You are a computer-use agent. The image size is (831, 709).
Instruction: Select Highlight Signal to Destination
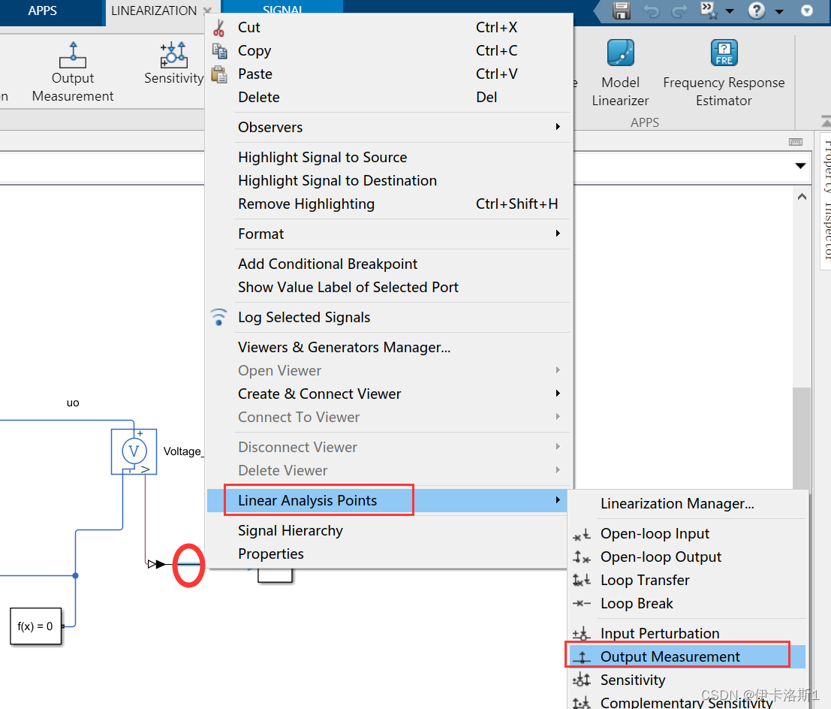tap(390, 181)
